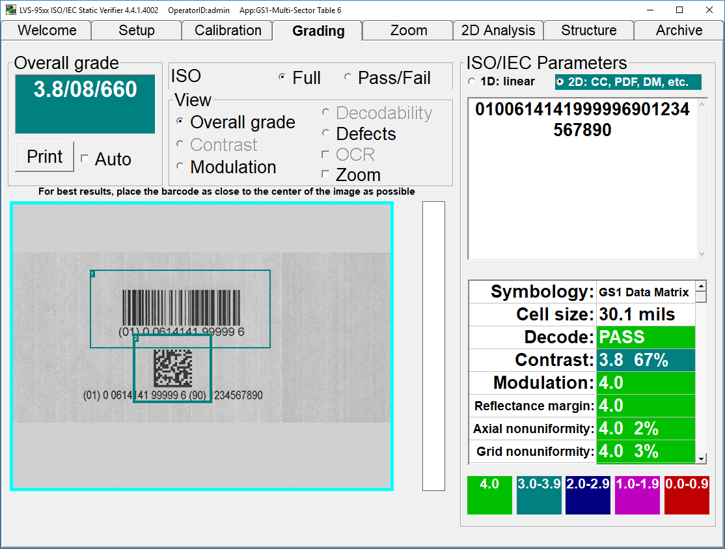Click the Data Matrix symbol in image
The height and width of the screenshot is (549, 725).
tap(173, 368)
